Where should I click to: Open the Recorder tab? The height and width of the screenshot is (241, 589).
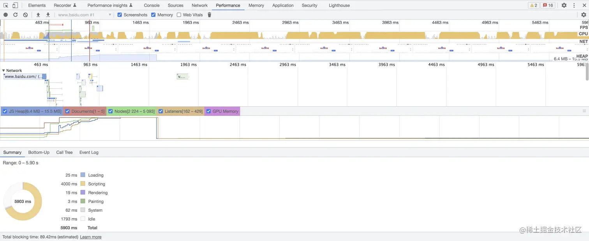pyautogui.click(x=65, y=5)
